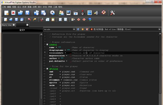
Task: Open tools with the wrench and screwdriver icon
Action: (112, 13)
